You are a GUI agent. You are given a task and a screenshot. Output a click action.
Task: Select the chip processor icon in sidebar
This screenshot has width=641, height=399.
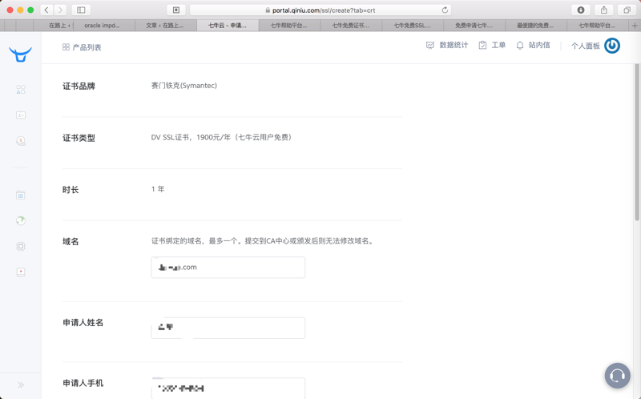(21, 246)
